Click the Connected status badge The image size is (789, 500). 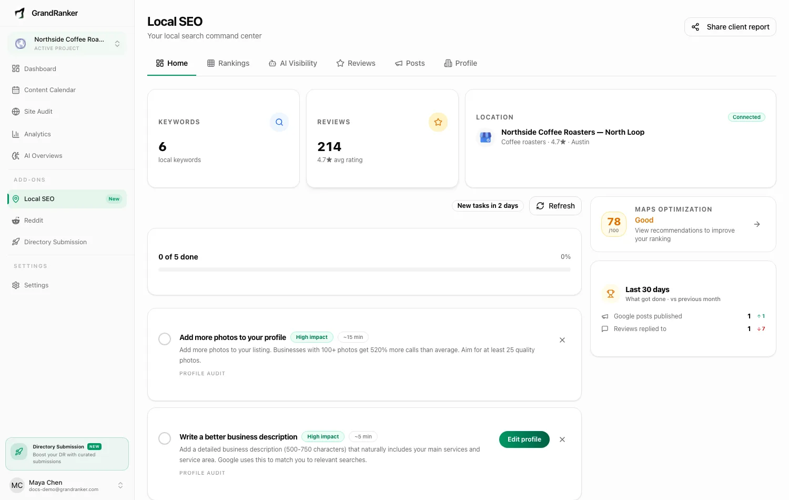point(746,117)
